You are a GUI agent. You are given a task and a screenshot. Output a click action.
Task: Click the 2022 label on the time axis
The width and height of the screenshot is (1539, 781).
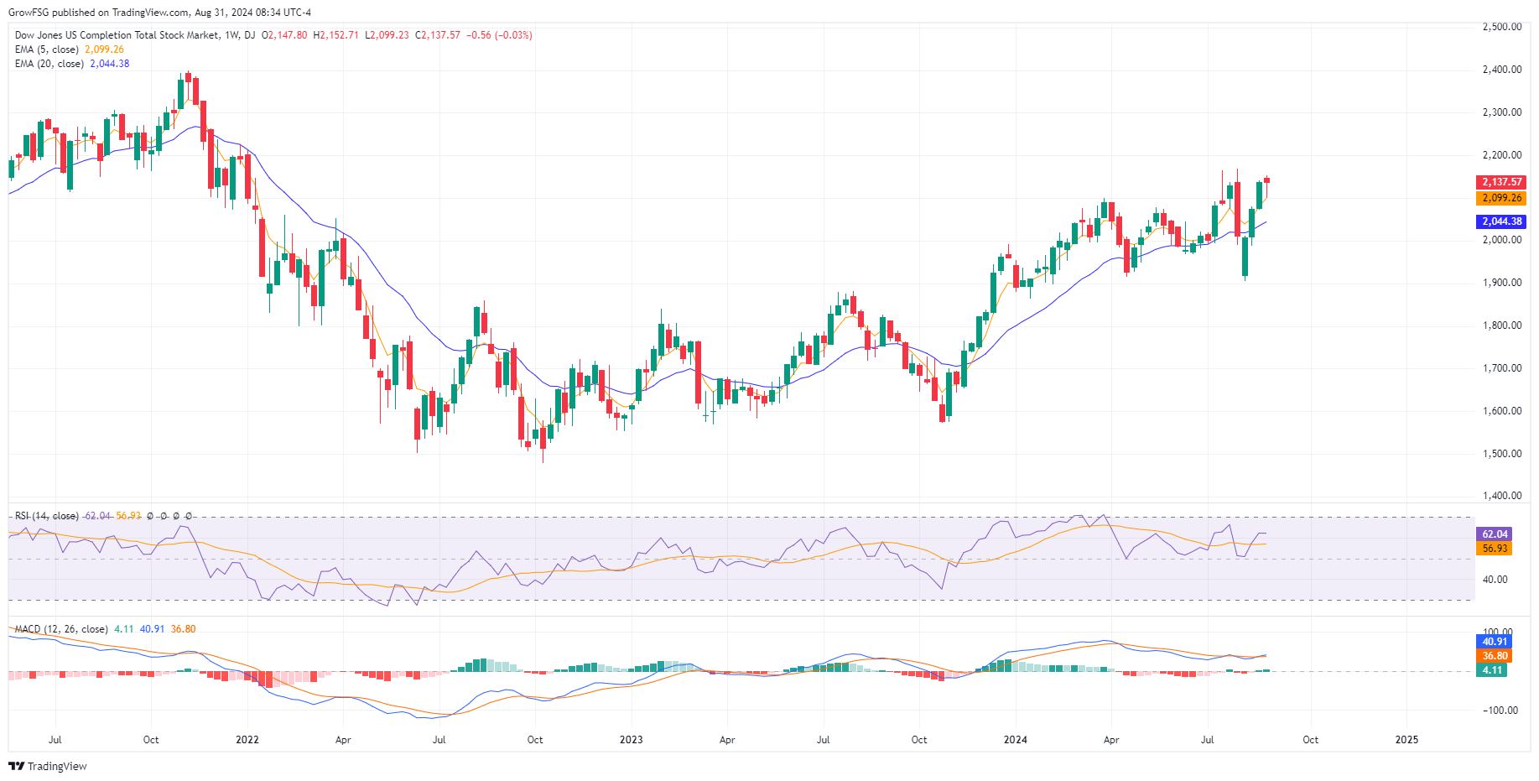(x=247, y=740)
